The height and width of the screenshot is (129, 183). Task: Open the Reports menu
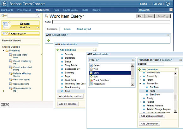[x=97, y=10]
